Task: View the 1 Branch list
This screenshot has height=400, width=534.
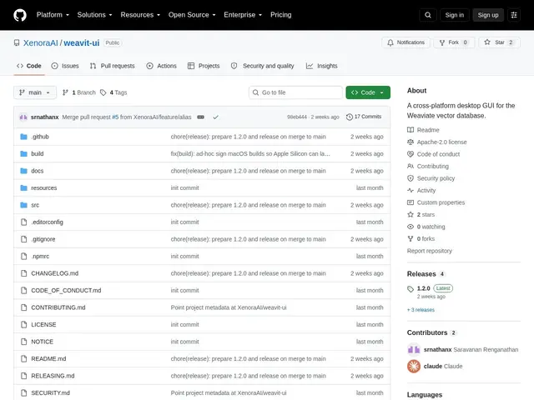Action: 79,92
